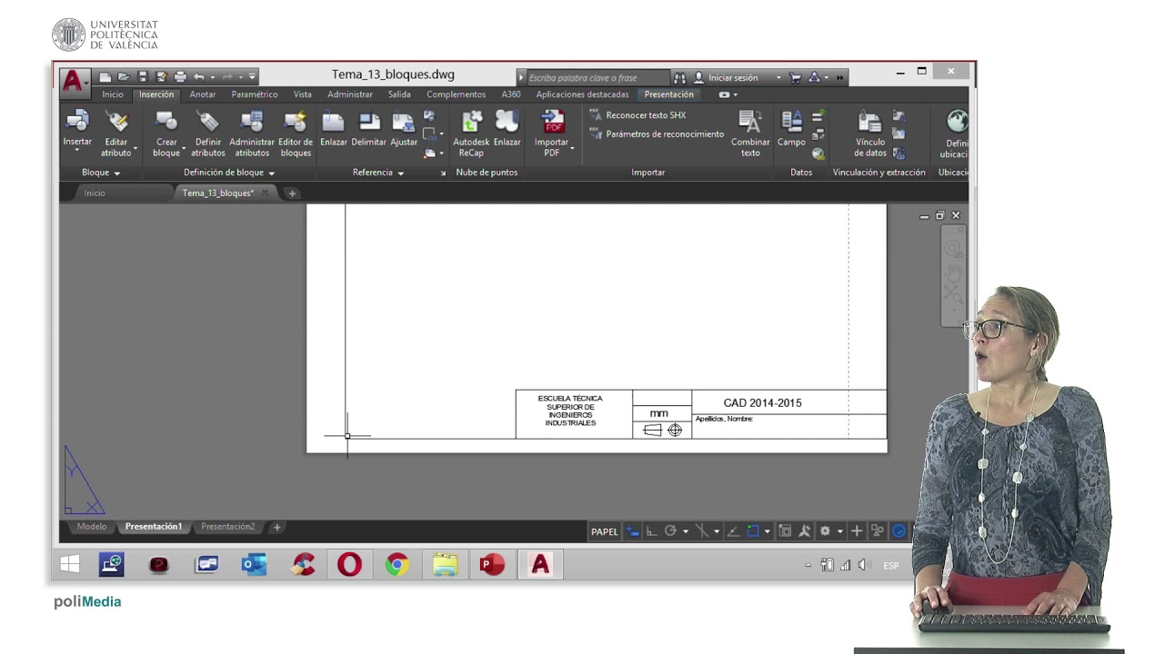
Task: Click the binoculars search icon
Action: point(679,78)
